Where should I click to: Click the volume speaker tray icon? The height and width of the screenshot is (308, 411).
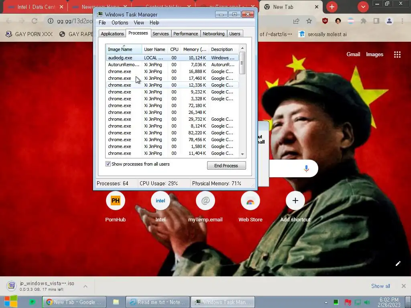pos(367,302)
